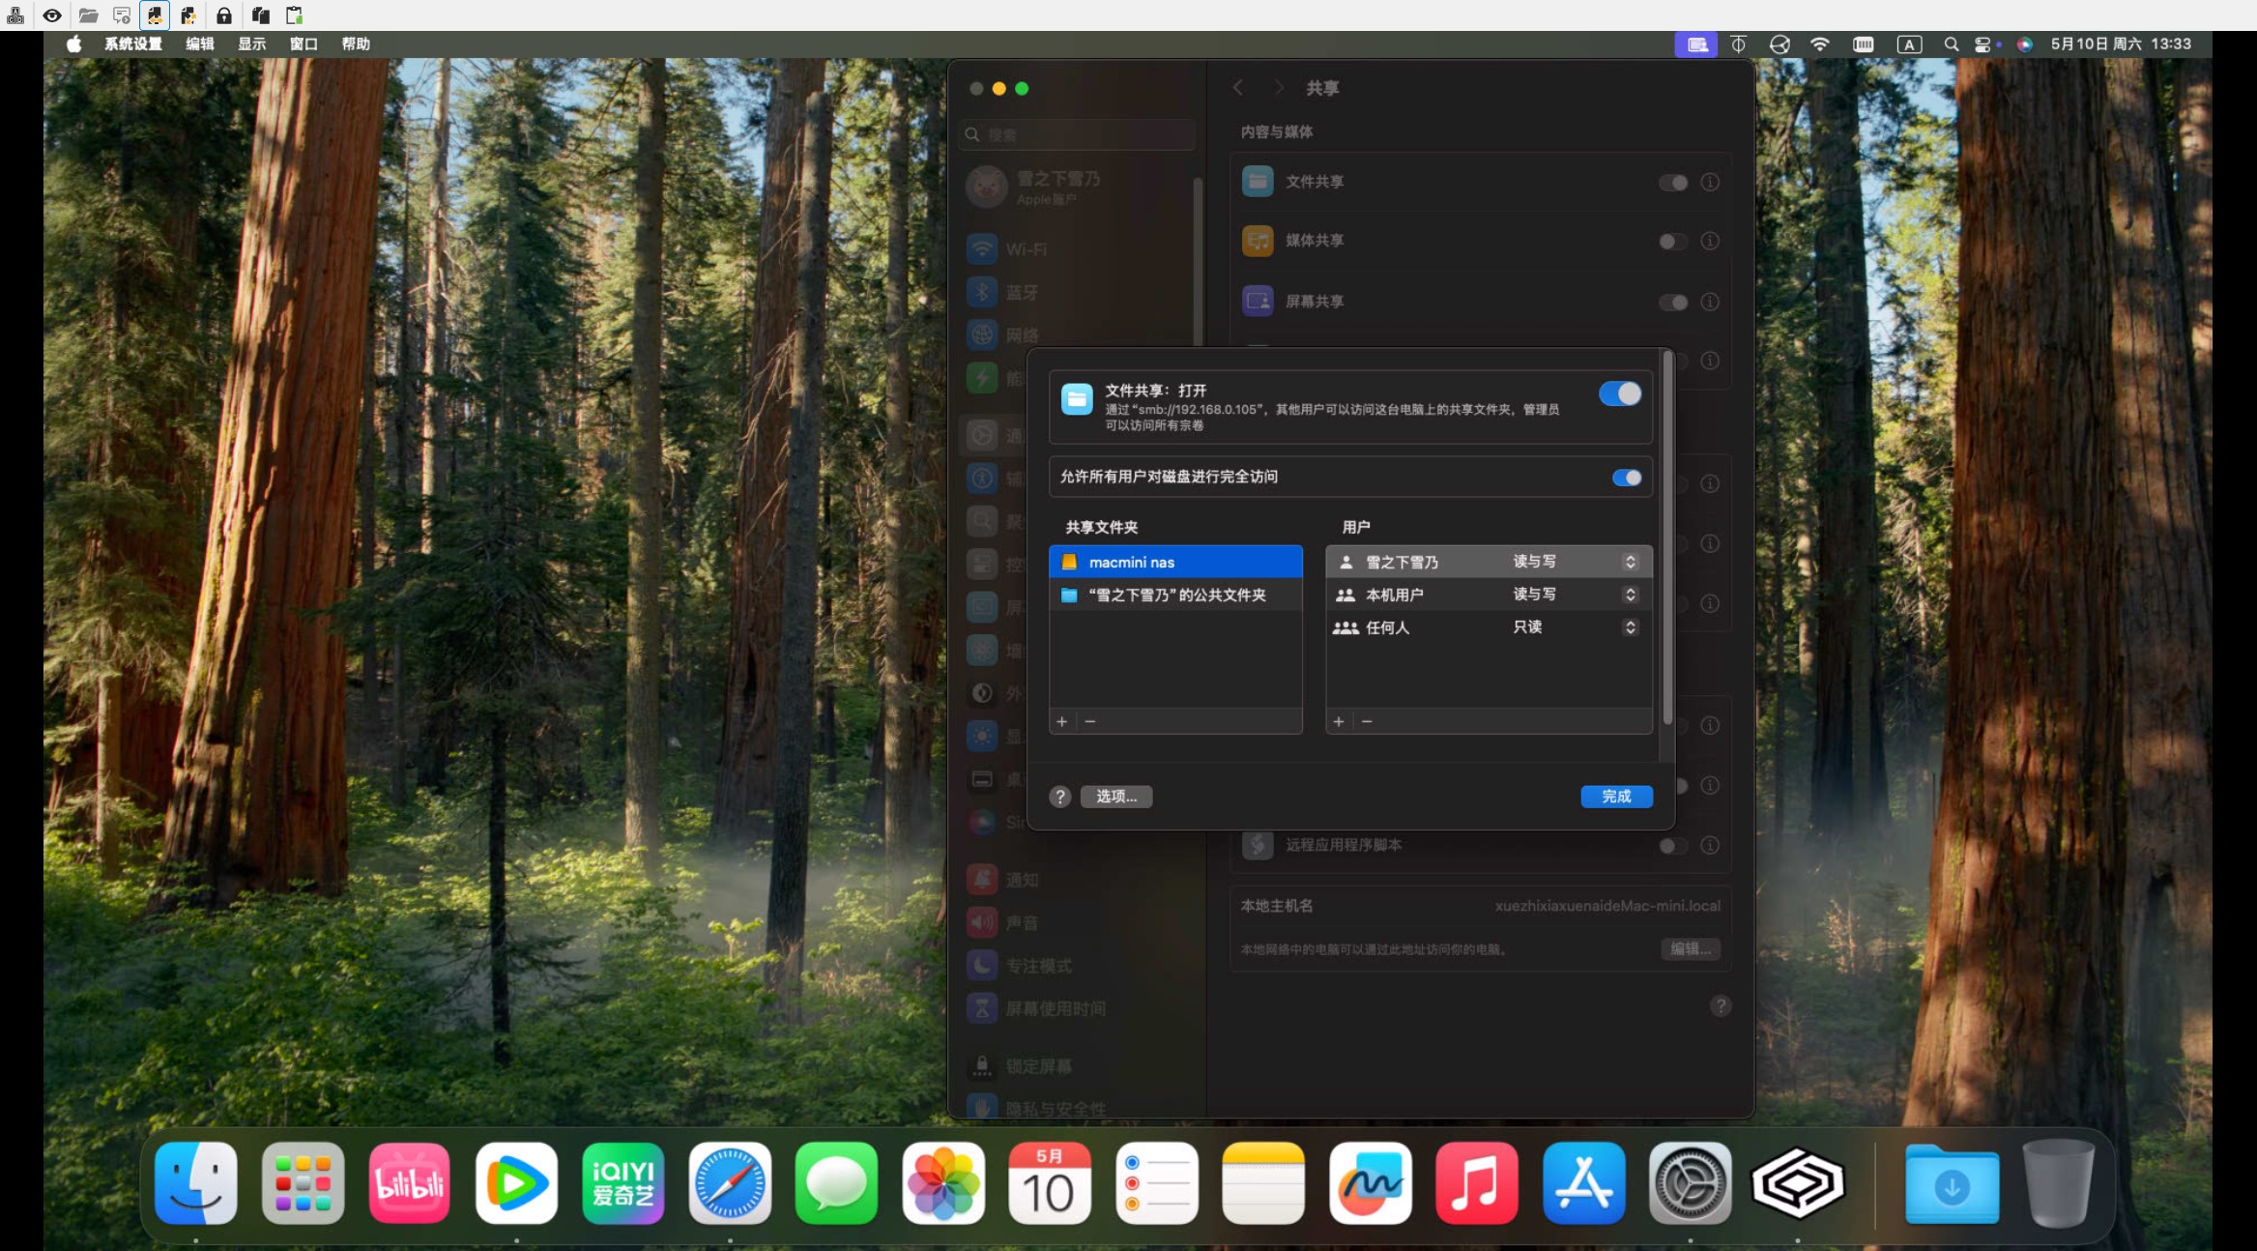Screen dimensions: 2257x1251
Task: Click Siri icon in the menu bar
Action: pyautogui.click(x=2024, y=44)
